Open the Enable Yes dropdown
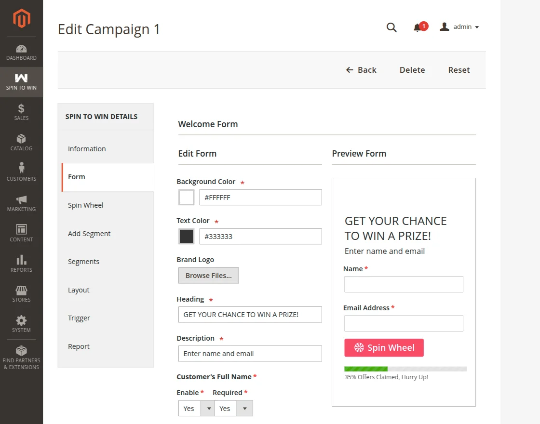Screen dimensions: 540x424 pyautogui.click(x=196, y=408)
